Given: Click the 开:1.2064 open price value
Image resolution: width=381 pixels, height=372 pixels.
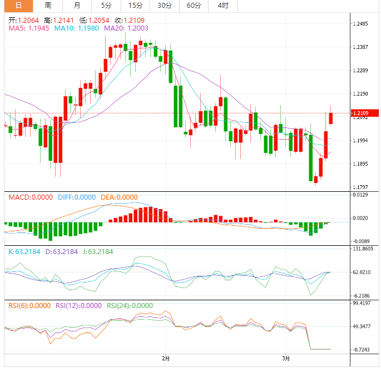Looking at the screenshot, I should click(23, 21).
